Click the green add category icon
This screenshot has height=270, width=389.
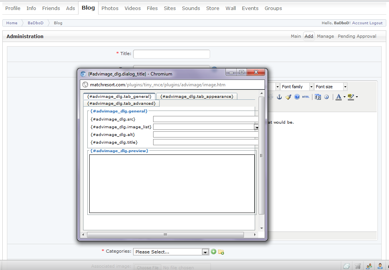[x=214, y=252]
